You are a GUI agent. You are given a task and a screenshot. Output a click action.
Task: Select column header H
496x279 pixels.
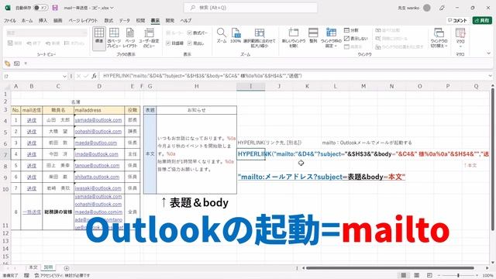pos(196,86)
